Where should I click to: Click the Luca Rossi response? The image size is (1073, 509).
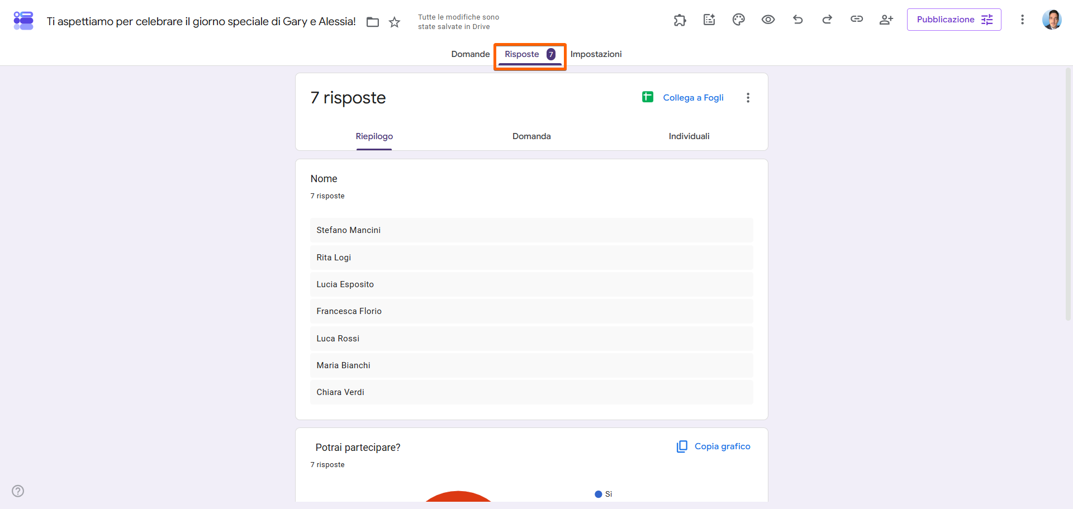[531, 339]
